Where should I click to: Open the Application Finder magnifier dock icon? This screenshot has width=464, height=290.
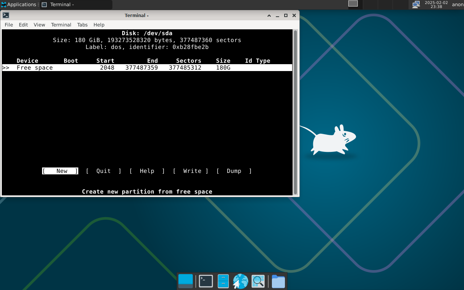point(258,281)
